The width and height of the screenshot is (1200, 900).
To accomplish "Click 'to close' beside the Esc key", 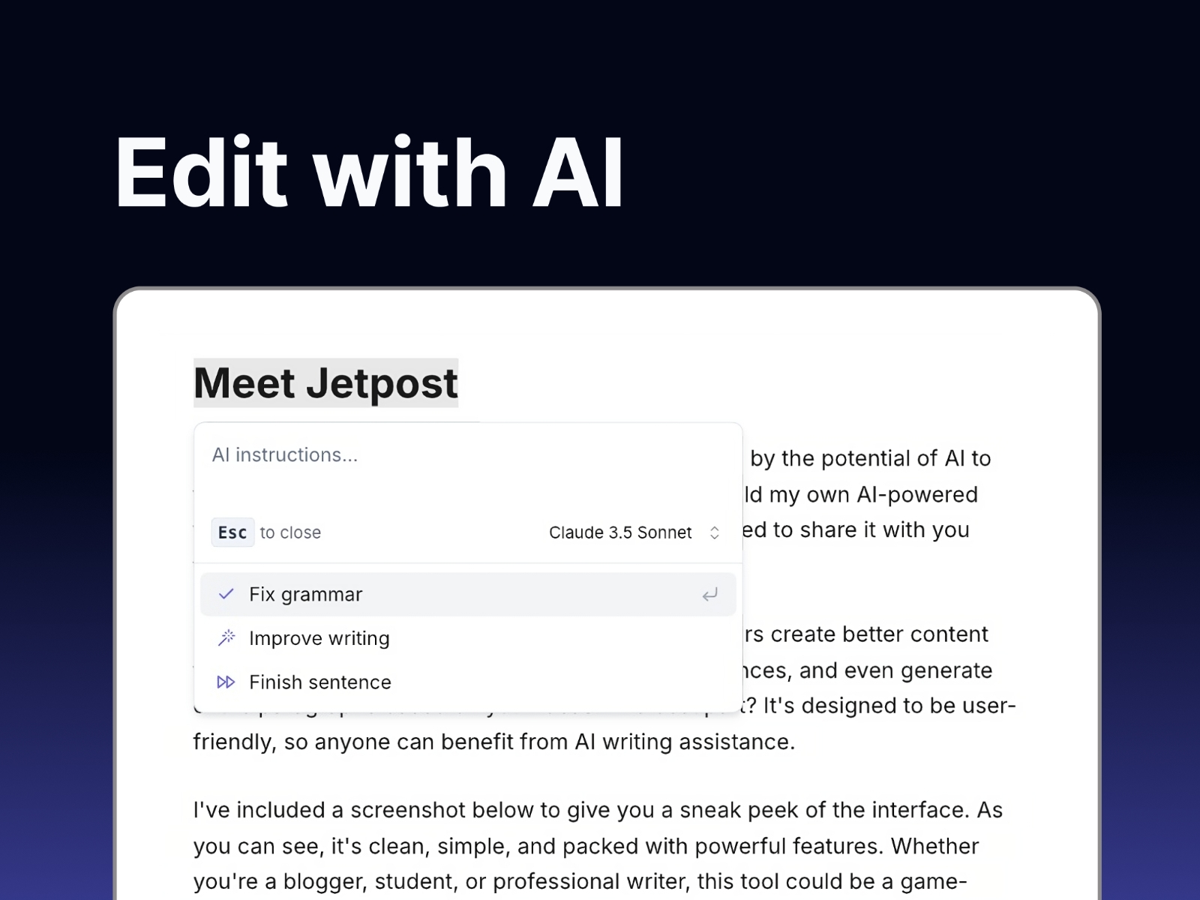I will (290, 532).
